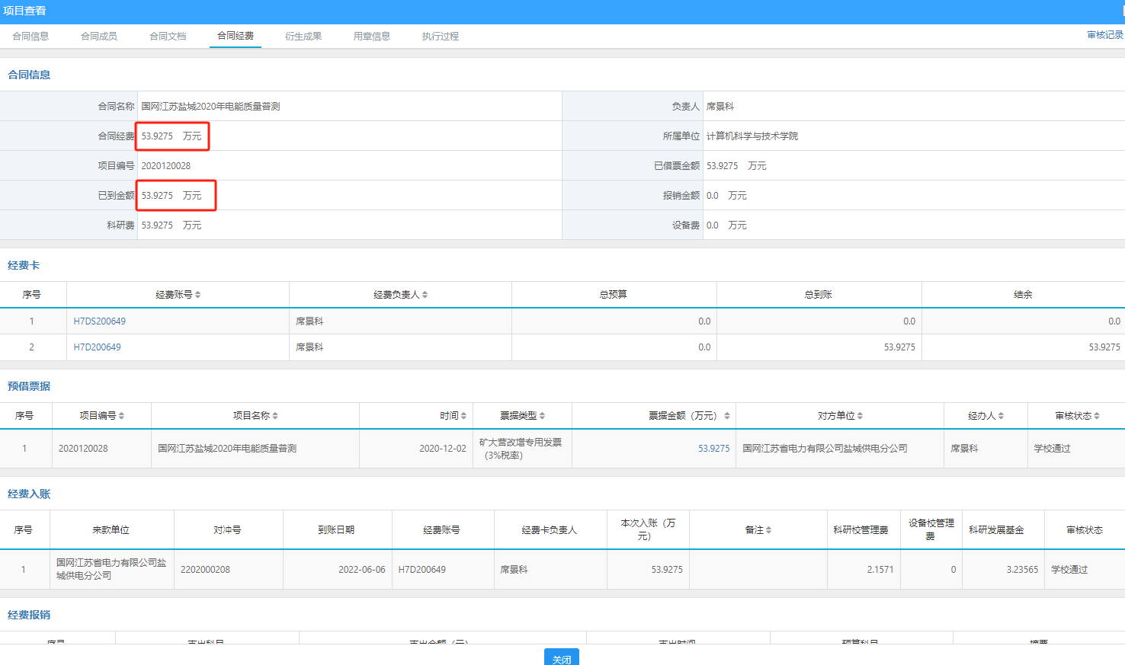Sort by 经费负责人 column arrows

click(425, 295)
